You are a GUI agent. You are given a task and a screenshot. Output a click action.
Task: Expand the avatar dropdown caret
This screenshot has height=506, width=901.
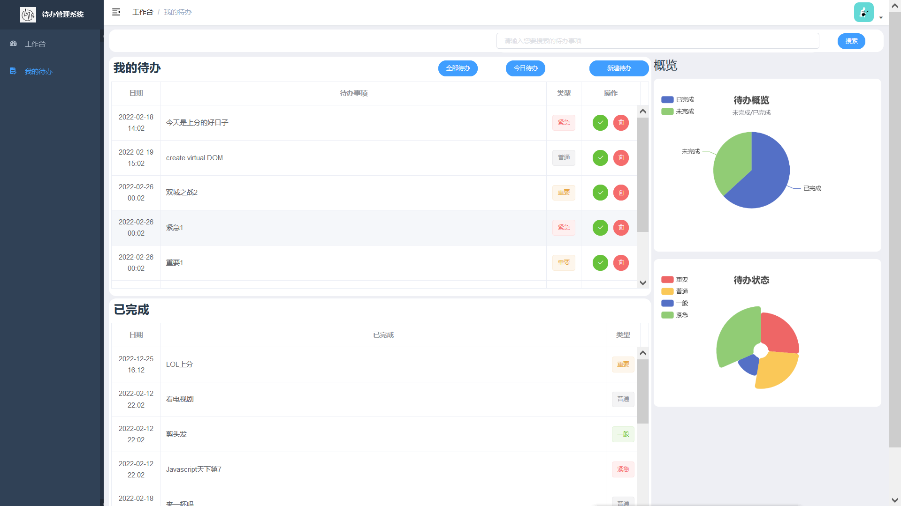click(x=881, y=18)
